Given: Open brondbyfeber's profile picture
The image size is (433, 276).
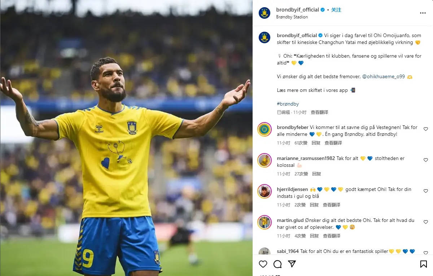Looking at the screenshot, I should [x=264, y=129].
